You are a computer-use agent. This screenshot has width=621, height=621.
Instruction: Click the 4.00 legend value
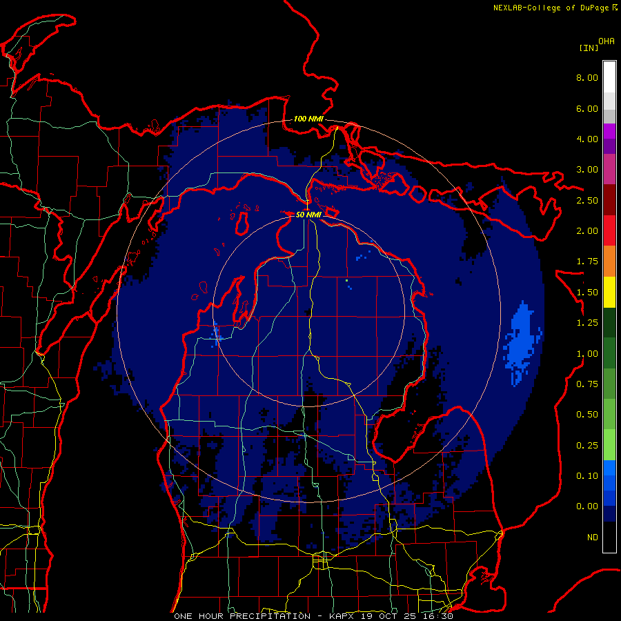[587, 139]
